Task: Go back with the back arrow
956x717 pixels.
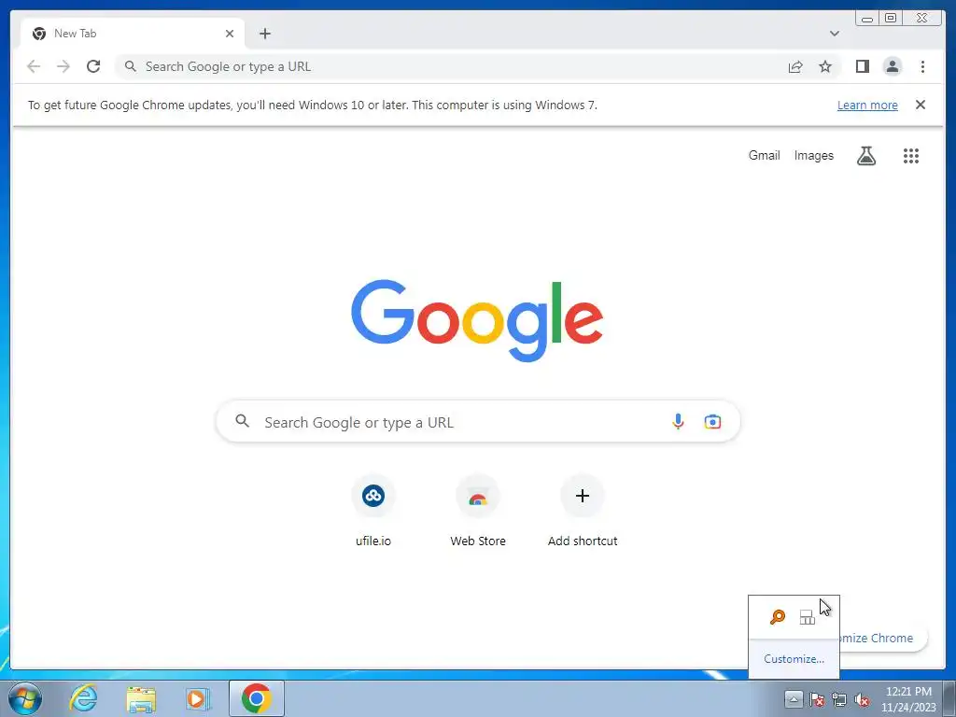Action: coord(34,66)
